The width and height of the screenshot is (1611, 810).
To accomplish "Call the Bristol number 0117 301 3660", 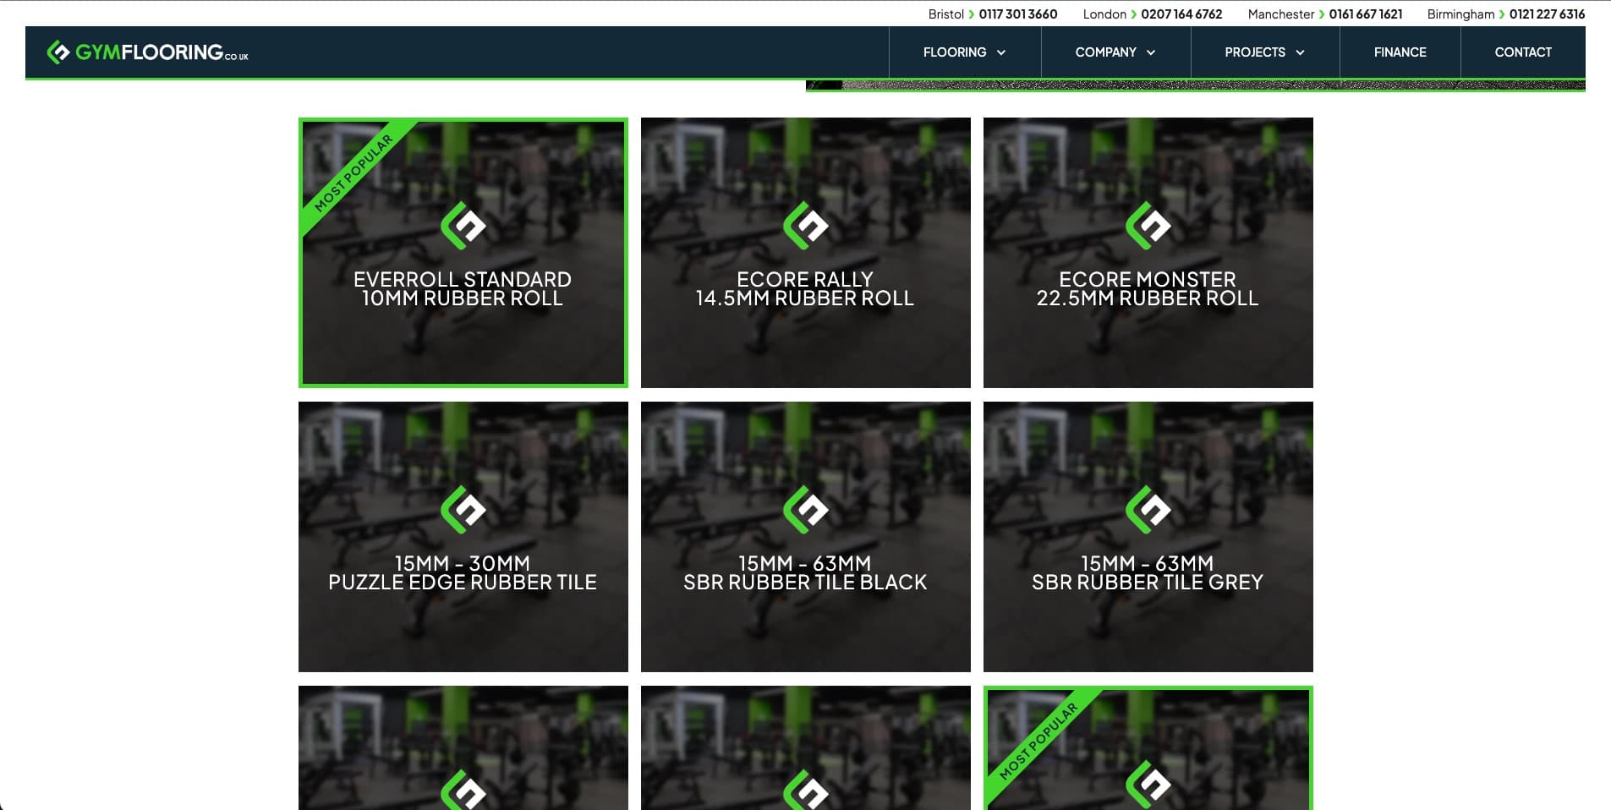I will (1018, 14).
